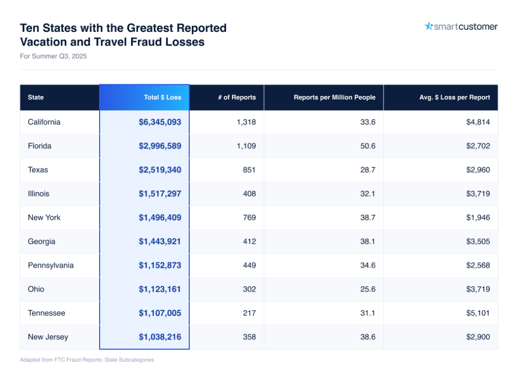Click the 'For Summer Q3, 2025' subtitle
Image resolution: width=518 pixels, height=380 pixels.
pyautogui.click(x=53, y=57)
